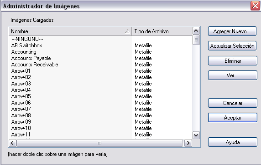Sort by Tipo de Archivo column
The width and height of the screenshot is (261, 165).
[162, 31]
